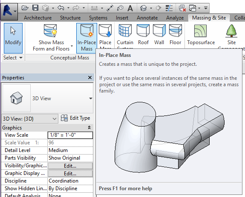Click Show Hidden Lines value By Discipline
The image size is (245, 197).
click(70, 189)
